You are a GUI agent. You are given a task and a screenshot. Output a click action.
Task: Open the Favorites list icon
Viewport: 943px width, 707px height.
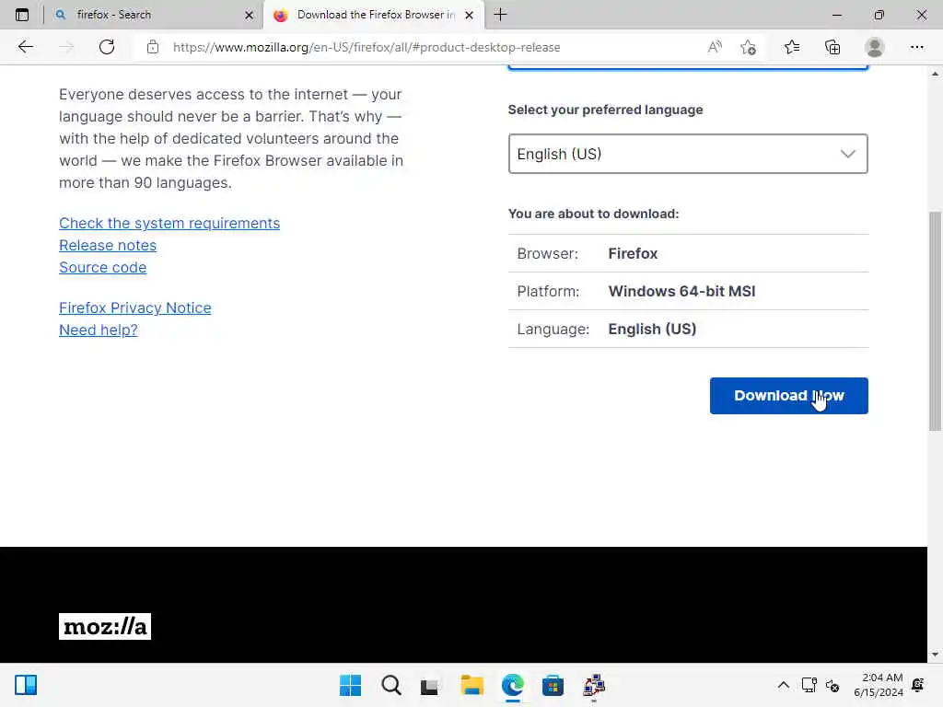[x=792, y=47]
